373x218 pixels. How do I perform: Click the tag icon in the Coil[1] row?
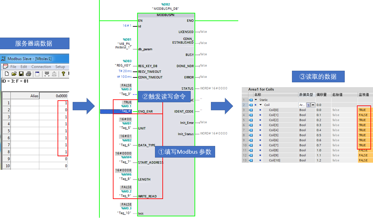[251, 115]
